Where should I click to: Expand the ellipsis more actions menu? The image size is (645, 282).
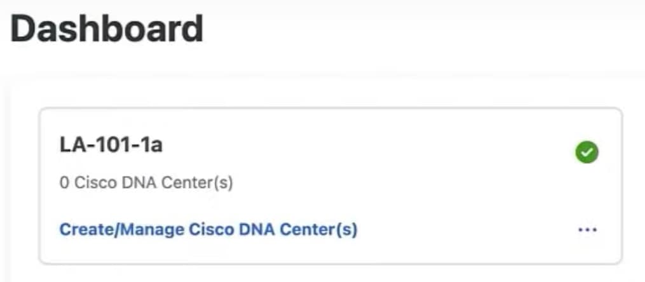587,230
